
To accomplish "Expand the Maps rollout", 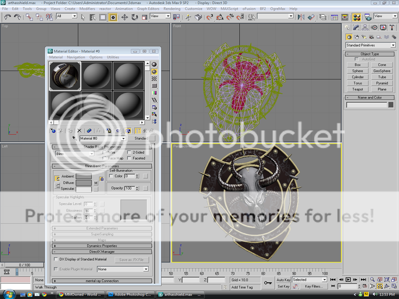I will pos(102,240).
